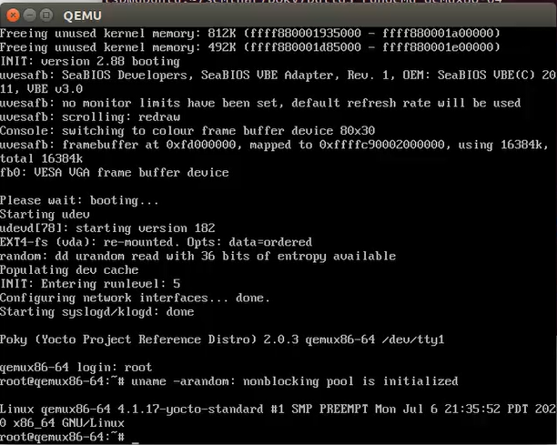Screen dimensions: 557x445
Task: Click the "fb0: VESA VGA frame buffer device" line
Action: [x=115, y=173]
